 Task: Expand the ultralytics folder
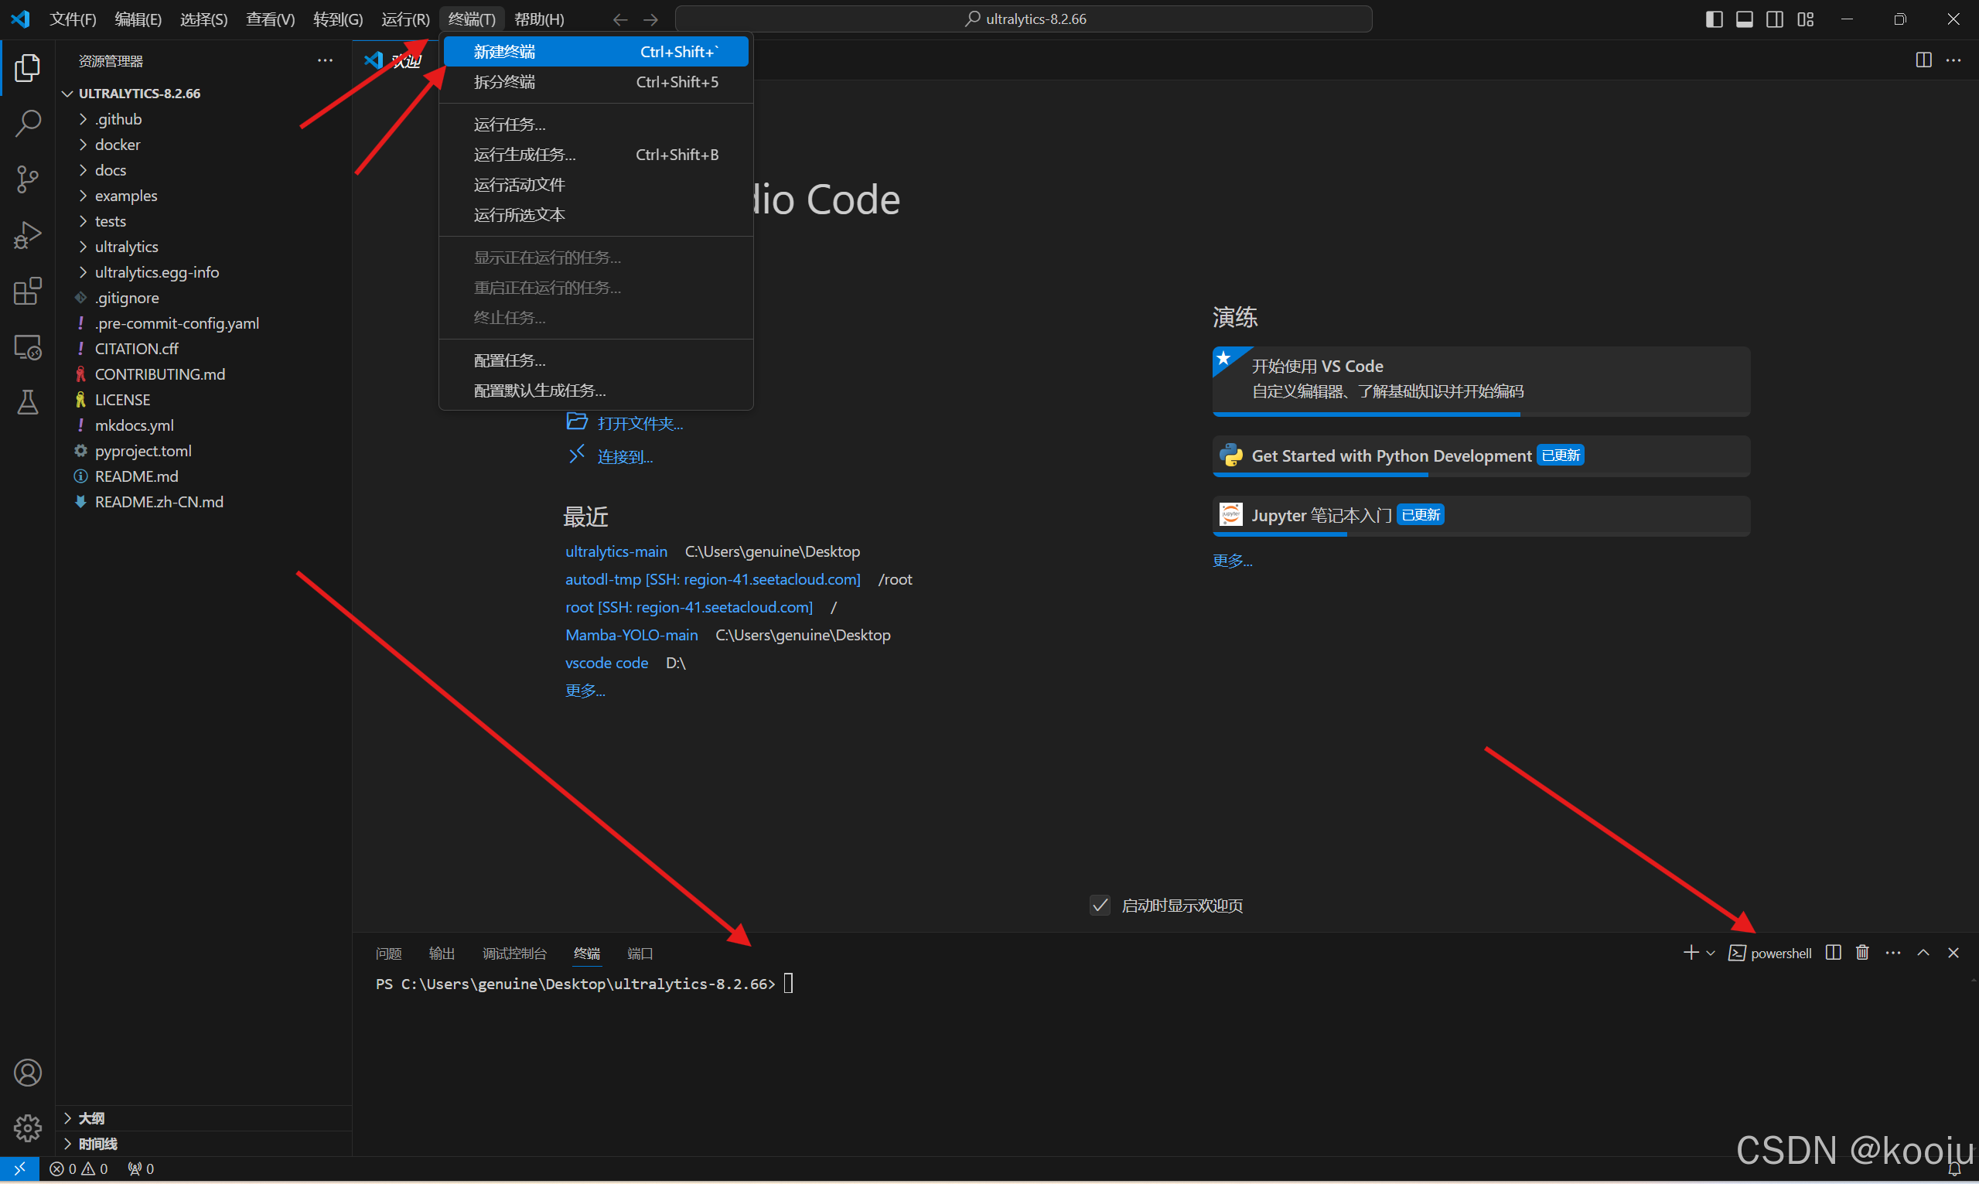[x=126, y=247]
